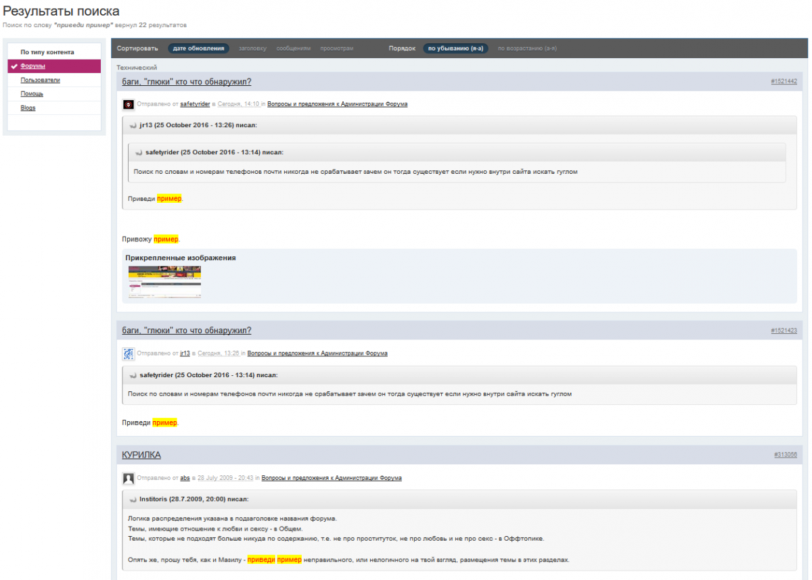812x580 pixels.
Task: Open the КУРИЛКА topic title
Action: (141, 455)
